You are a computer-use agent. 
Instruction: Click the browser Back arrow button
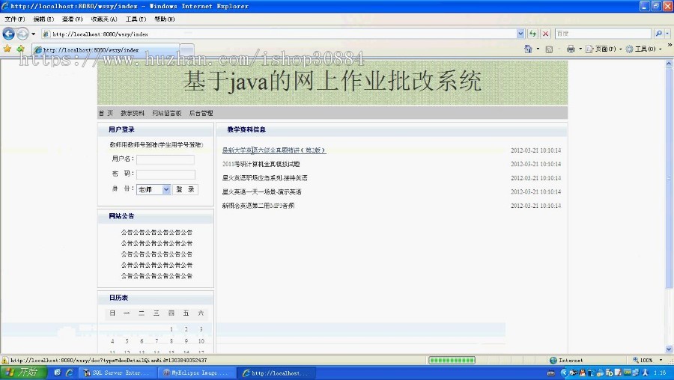click(8, 34)
